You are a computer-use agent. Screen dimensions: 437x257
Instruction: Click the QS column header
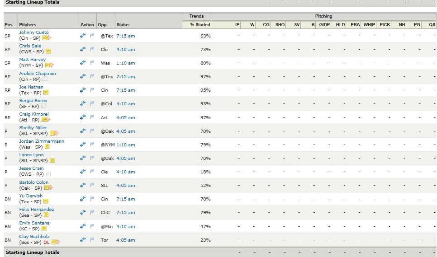[x=432, y=24]
